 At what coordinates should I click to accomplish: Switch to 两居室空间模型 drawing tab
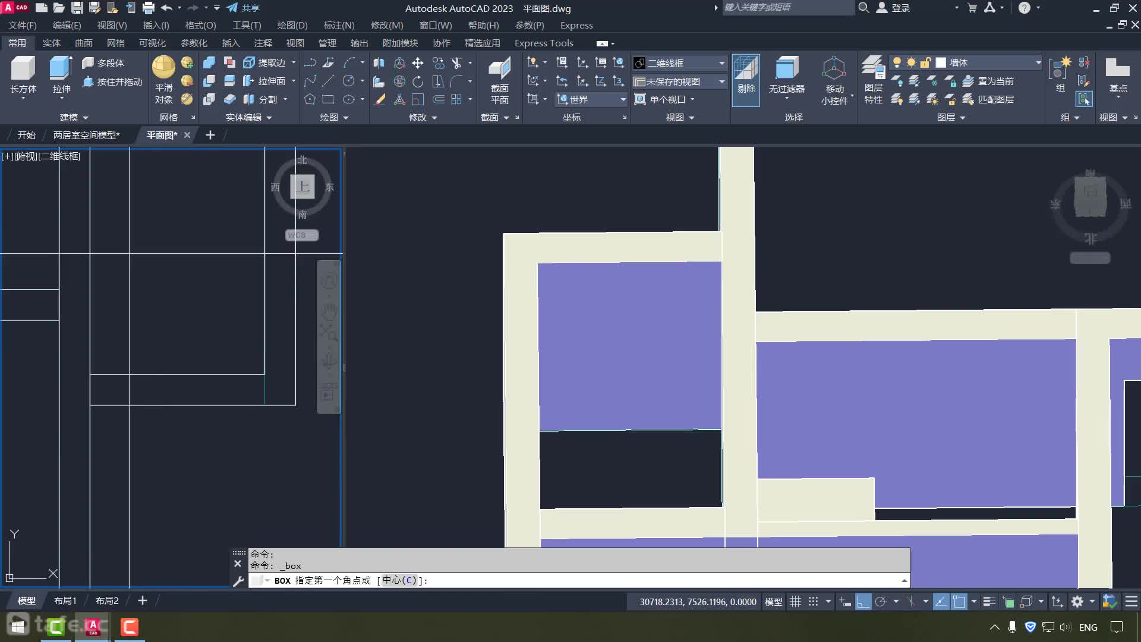click(x=87, y=135)
